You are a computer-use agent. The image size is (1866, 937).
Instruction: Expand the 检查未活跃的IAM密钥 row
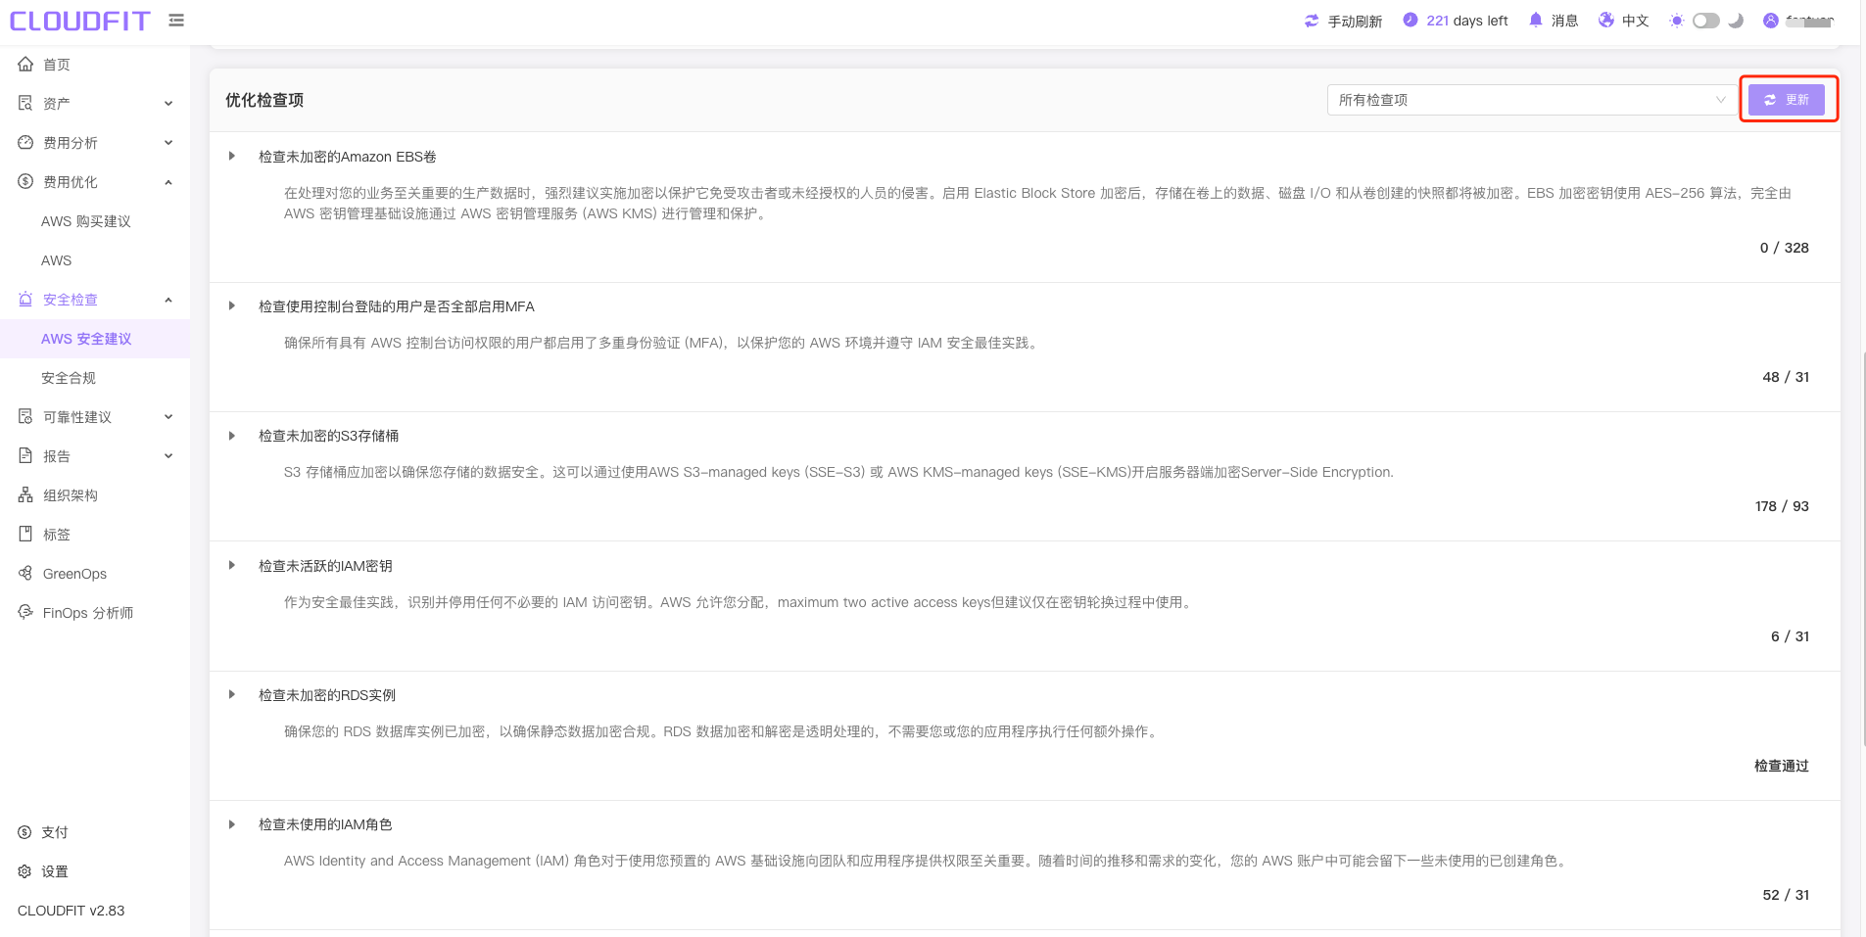(x=232, y=565)
